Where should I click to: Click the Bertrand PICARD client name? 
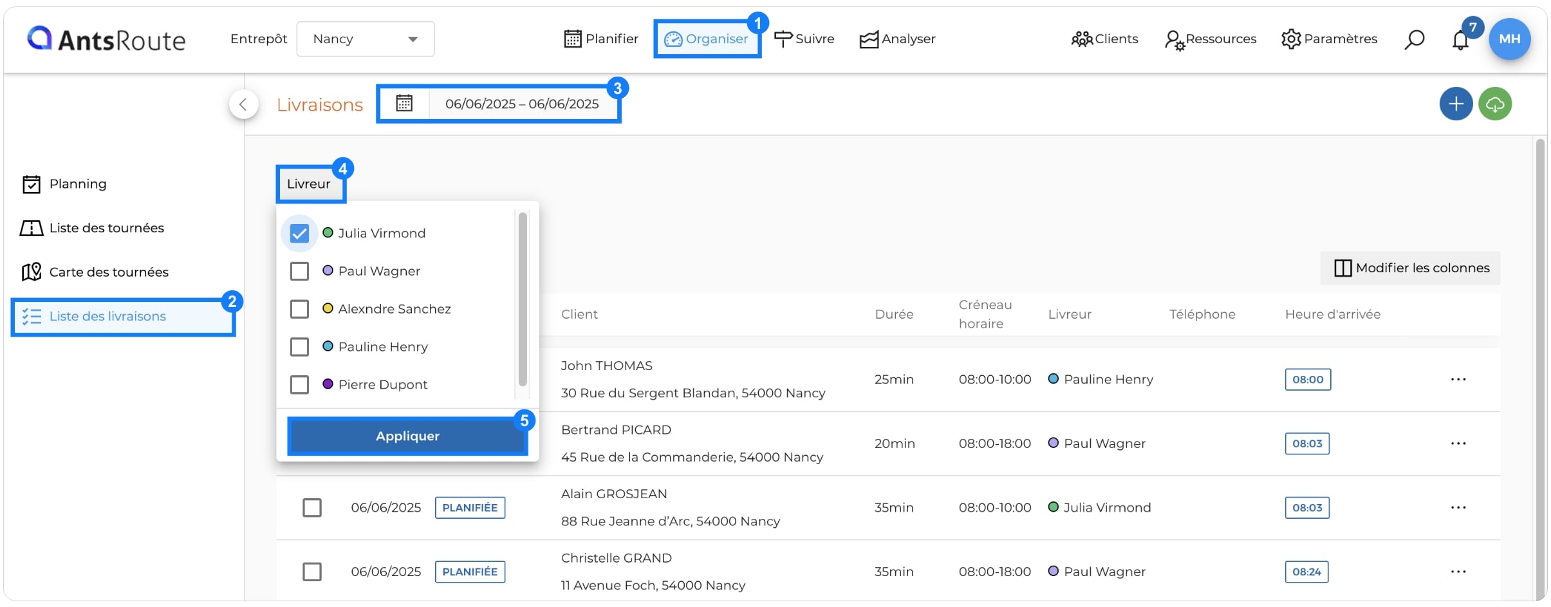(x=616, y=430)
